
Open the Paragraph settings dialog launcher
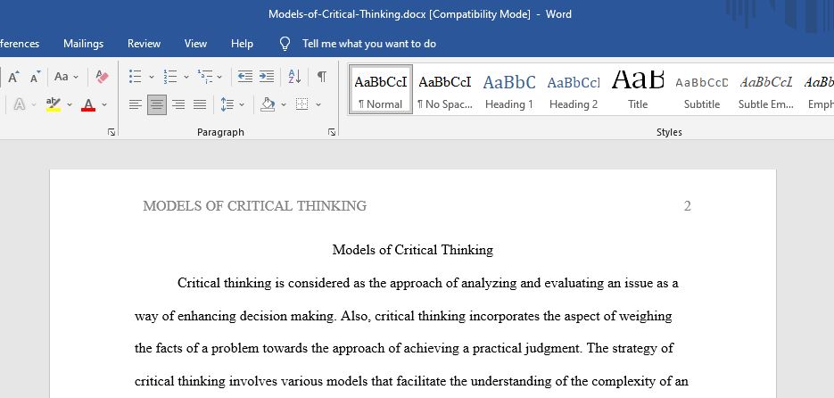pos(332,132)
